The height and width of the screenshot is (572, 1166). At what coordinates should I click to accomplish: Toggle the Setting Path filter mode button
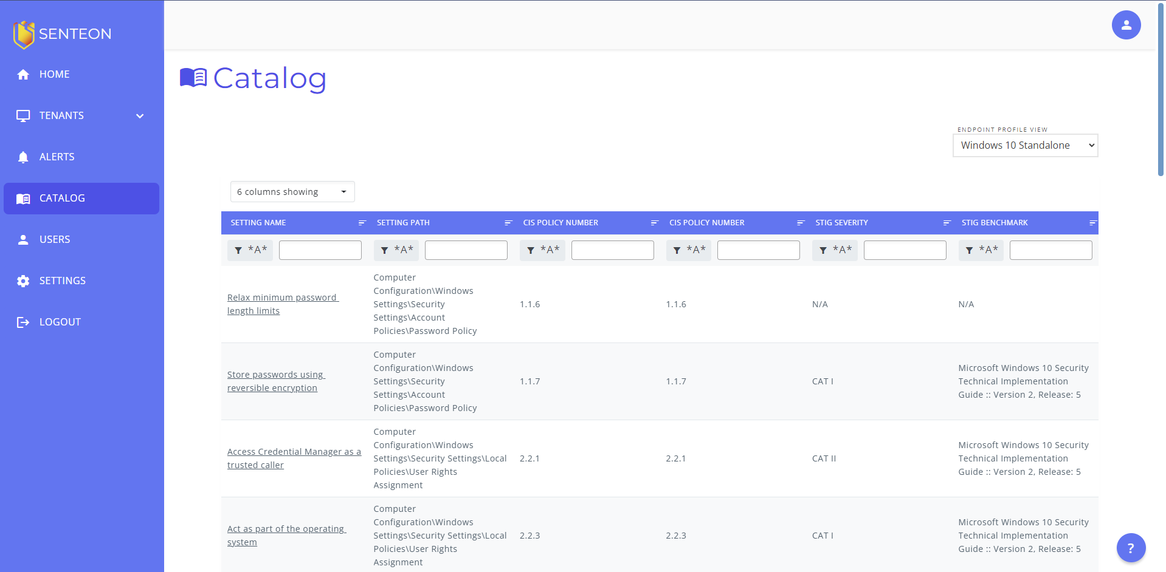pyautogui.click(x=396, y=250)
